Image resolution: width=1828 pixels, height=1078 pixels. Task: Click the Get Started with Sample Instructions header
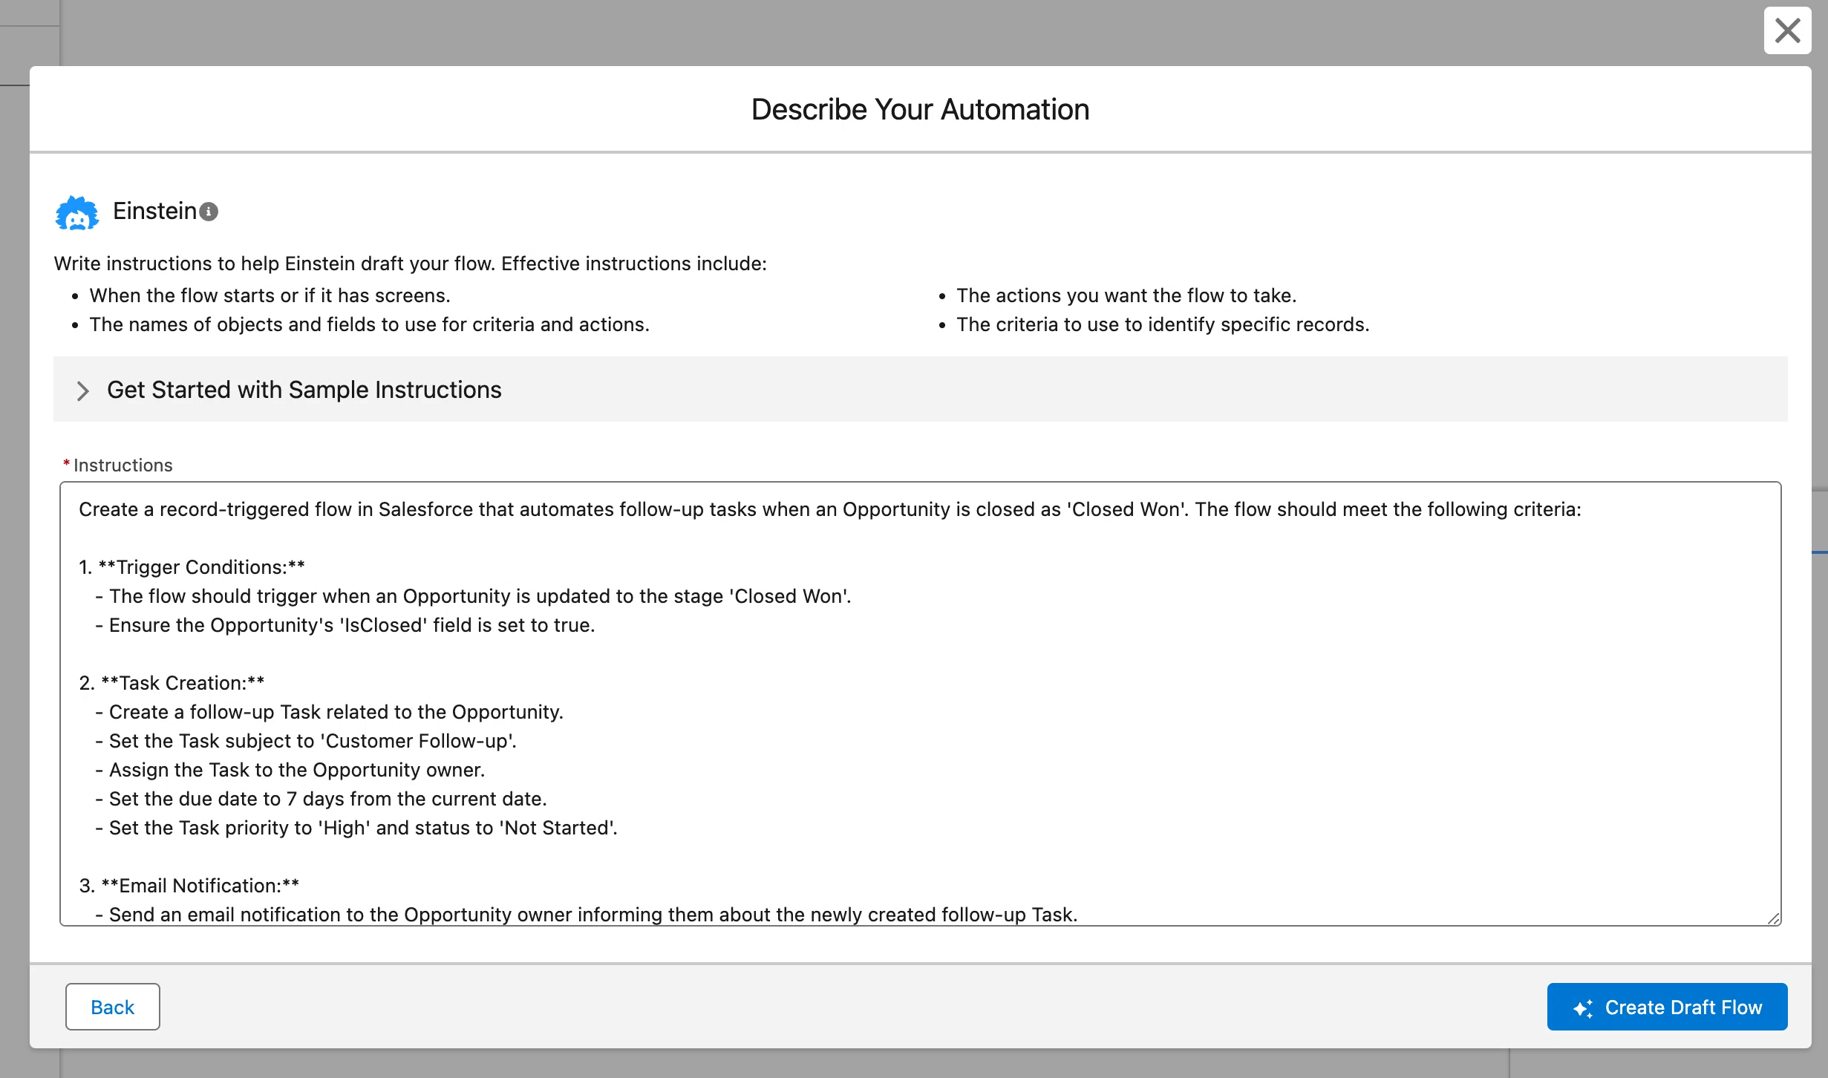(x=304, y=390)
